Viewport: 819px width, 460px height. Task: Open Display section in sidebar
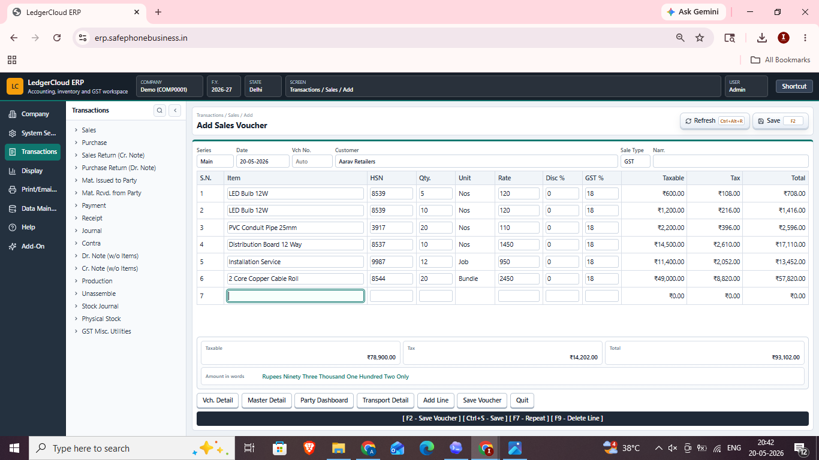(32, 171)
